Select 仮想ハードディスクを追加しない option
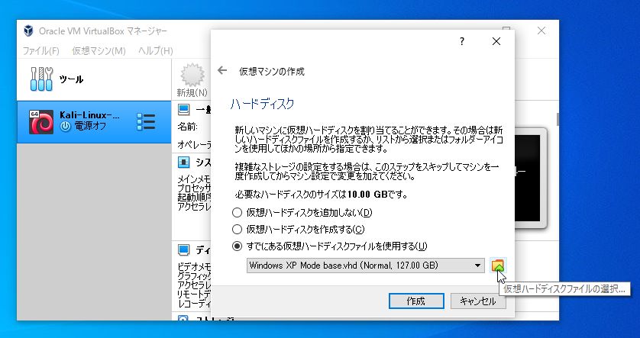Screen dimensions: 640x338 302,212
